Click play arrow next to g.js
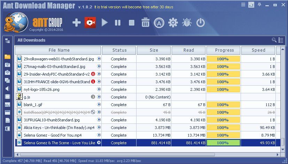Viewport: 288px width, 164px height. tap(99, 97)
